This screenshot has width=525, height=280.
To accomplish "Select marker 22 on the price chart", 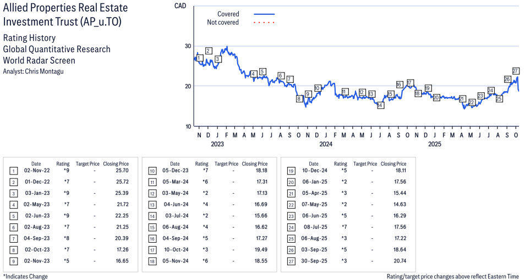I will point(472,102).
